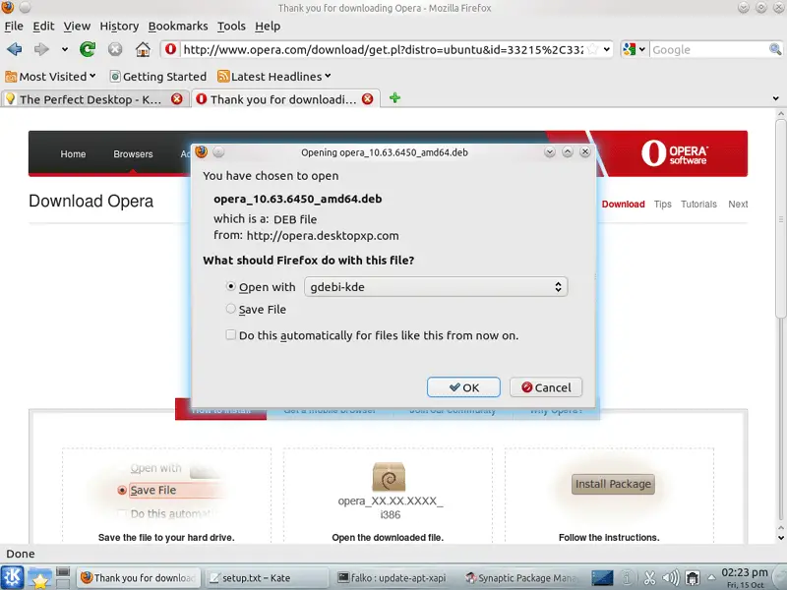This screenshot has height=590, width=787.
Task: Click the virtual desktop pager in panel
Action: tap(63, 578)
